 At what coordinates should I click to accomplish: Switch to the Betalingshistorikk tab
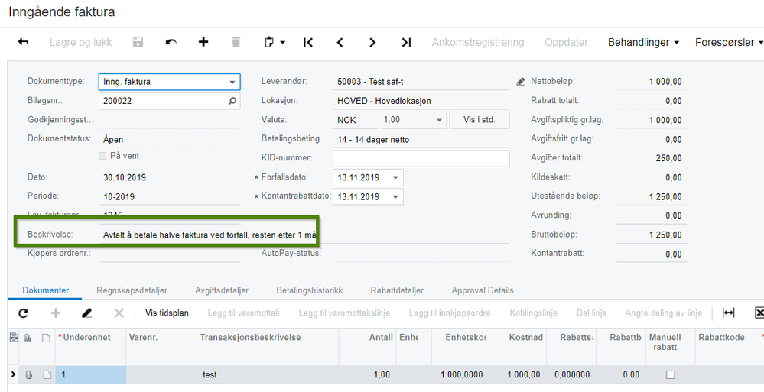point(310,290)
